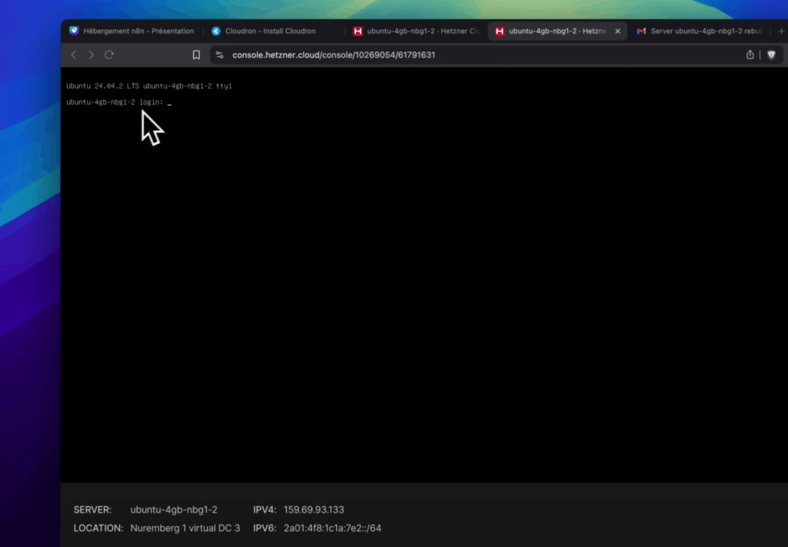The image size is (788, 547).
Task: Click the browser forward arrow
Action: pyautogui.click(x=92, y=55)
